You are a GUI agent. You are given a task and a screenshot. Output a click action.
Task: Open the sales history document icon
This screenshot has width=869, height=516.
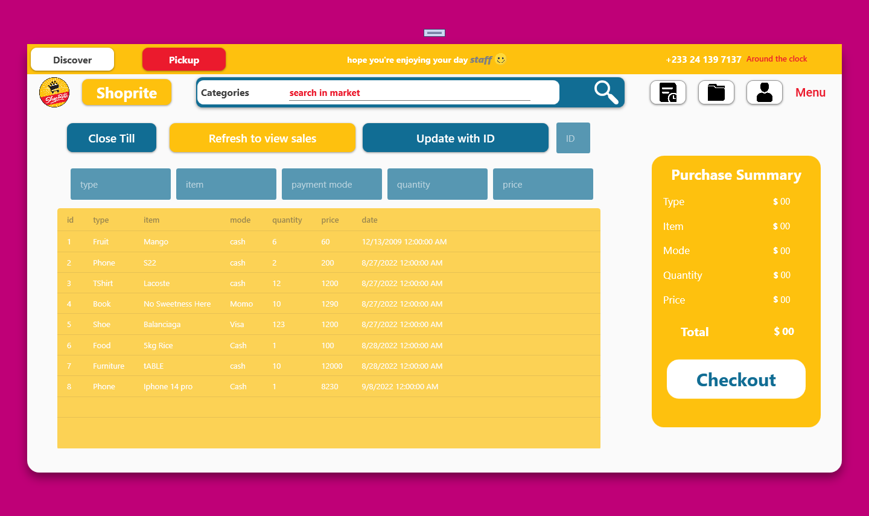tap(667, 92)
